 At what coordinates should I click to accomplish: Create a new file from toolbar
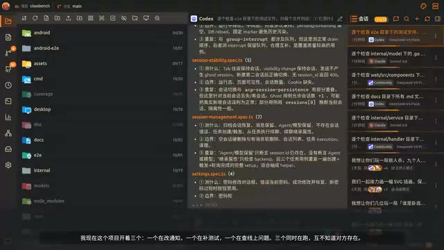coord(46,18)
